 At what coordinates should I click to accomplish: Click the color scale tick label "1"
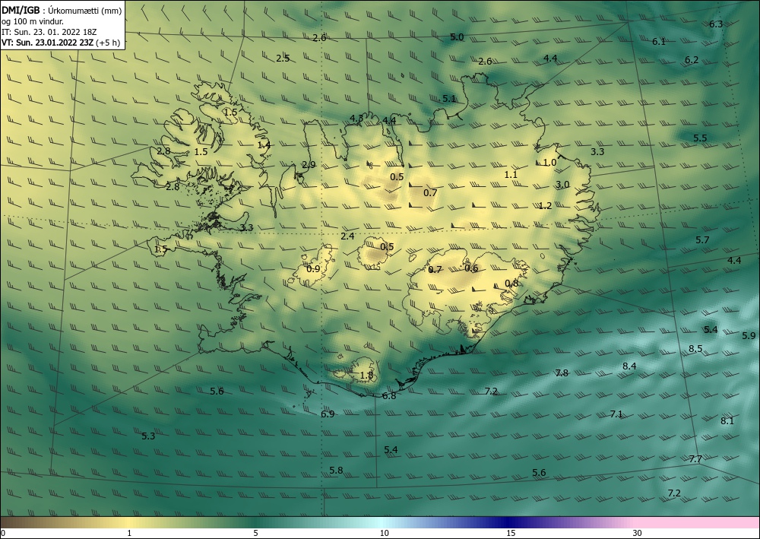tap(129, 533)
